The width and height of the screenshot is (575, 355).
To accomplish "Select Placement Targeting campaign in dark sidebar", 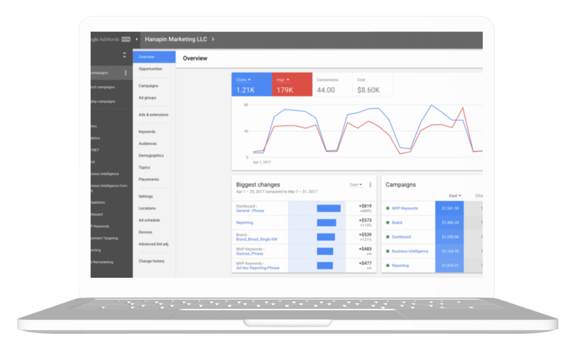I will [x=104, y=239].
